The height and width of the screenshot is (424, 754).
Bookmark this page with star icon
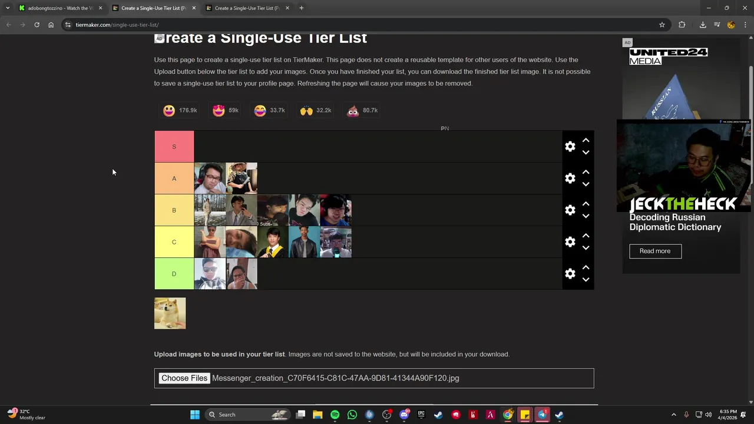click(662, 25)
